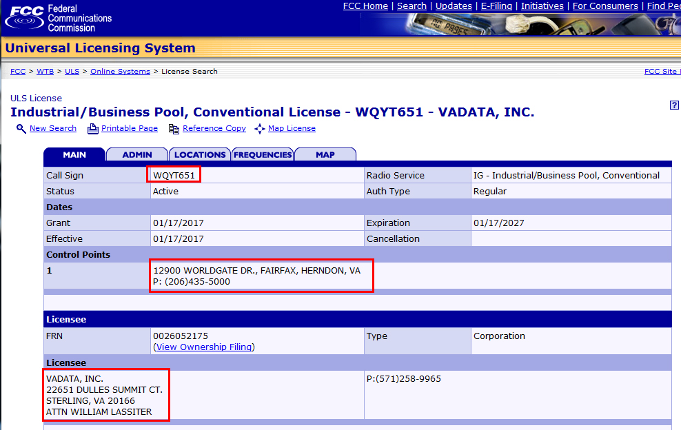
Task: Click the Reference Copy document icon
Action: [174, 129]
